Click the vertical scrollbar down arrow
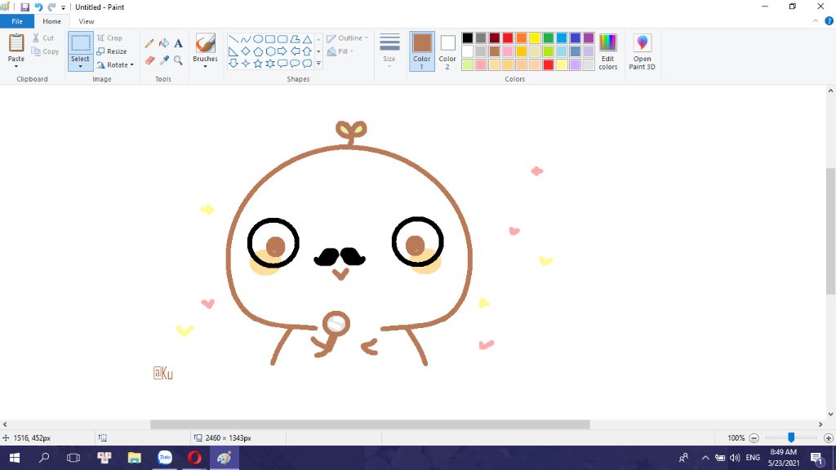This screenshot has height=470, width=836. [830, 414]
